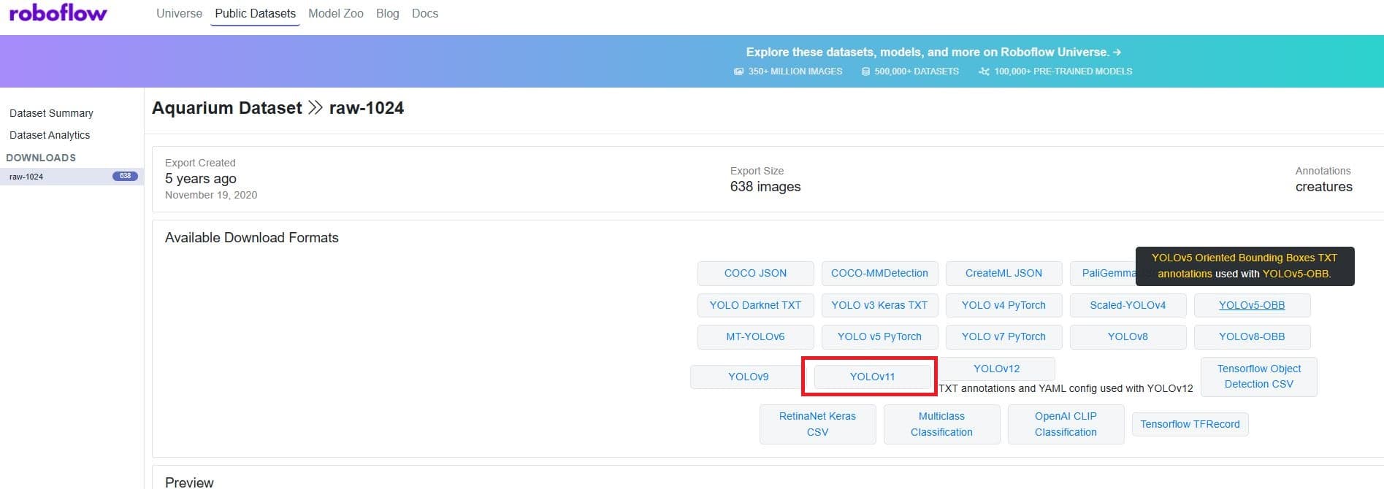Open Dataset Summary in sidebar
The width and height of the screenshot is (1384, 489).
click(51, 113)
